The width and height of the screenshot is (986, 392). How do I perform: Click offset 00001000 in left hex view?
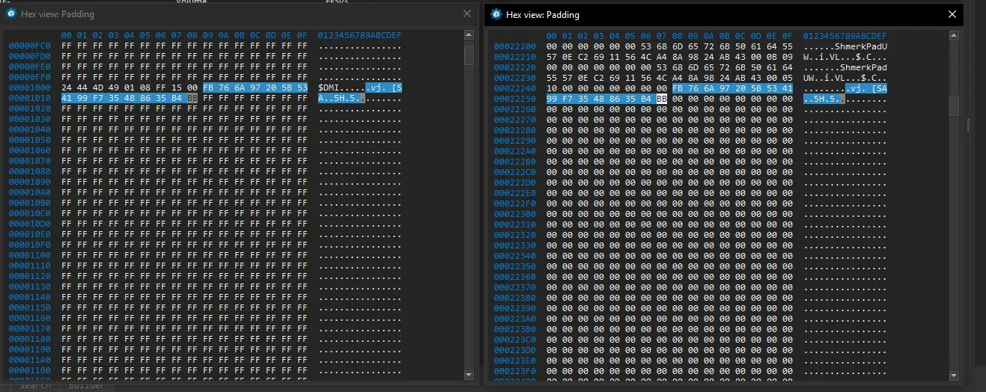coord(30,88)
